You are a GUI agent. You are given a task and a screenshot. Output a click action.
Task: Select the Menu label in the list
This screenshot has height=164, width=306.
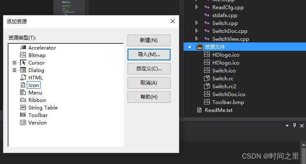point(35,93)
